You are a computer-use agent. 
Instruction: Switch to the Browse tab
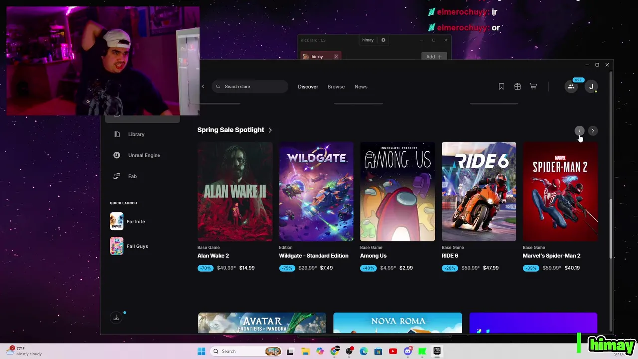336,87
